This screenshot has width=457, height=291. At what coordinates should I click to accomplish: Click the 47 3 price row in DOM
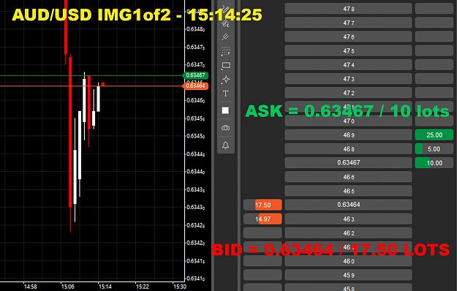348,79
